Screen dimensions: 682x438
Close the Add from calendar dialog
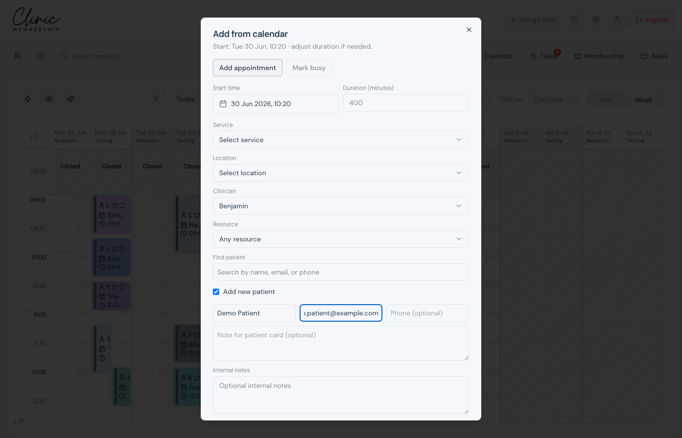469,30
